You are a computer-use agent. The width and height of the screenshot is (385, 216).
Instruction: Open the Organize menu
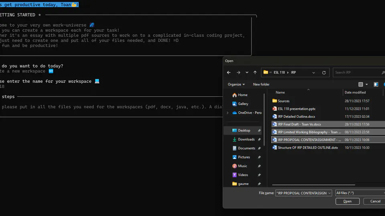click(x=236, y=84)
